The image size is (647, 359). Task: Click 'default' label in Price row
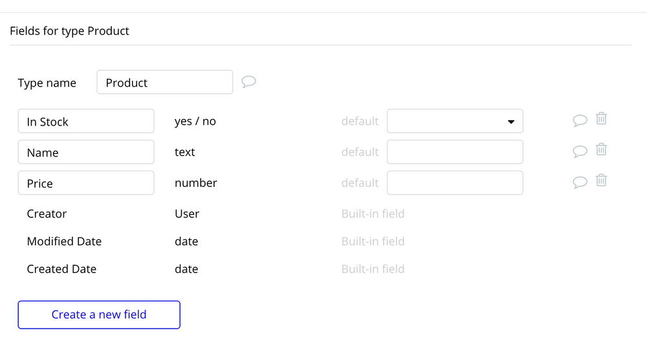pos(360,183)
